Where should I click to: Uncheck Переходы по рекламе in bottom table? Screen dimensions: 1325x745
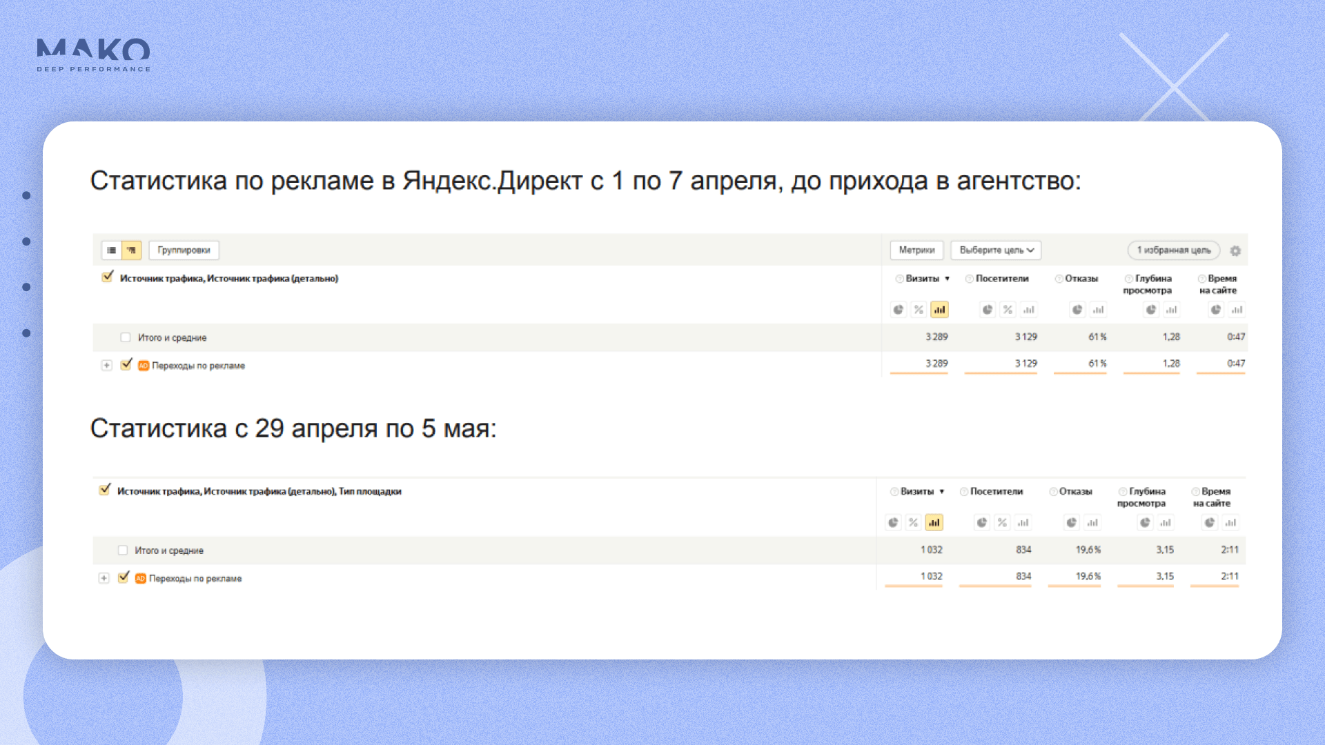124,577
